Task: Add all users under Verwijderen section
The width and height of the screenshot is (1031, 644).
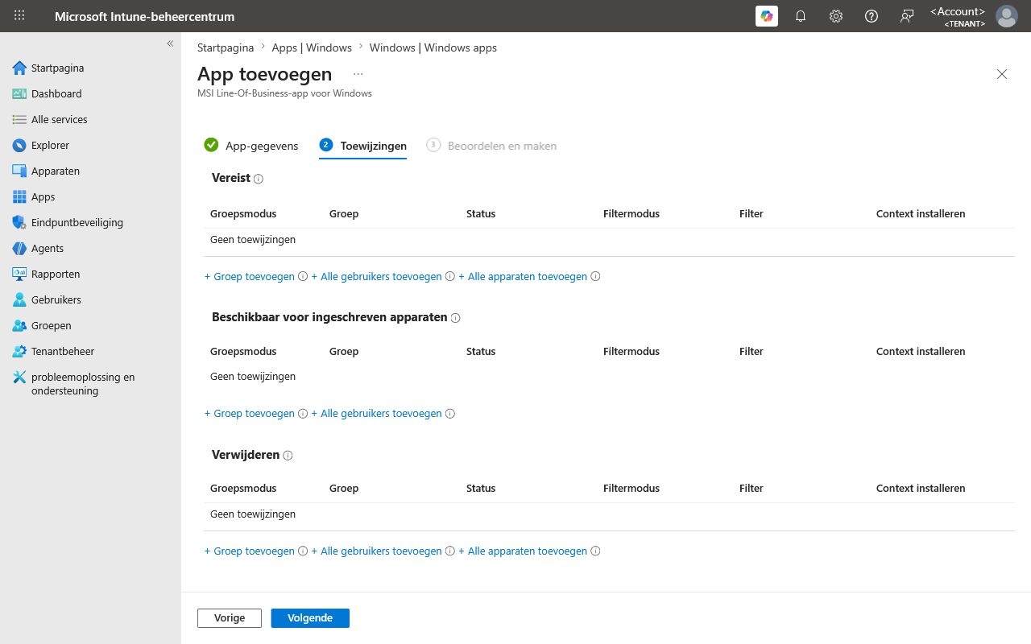Action: click(377, 551)
